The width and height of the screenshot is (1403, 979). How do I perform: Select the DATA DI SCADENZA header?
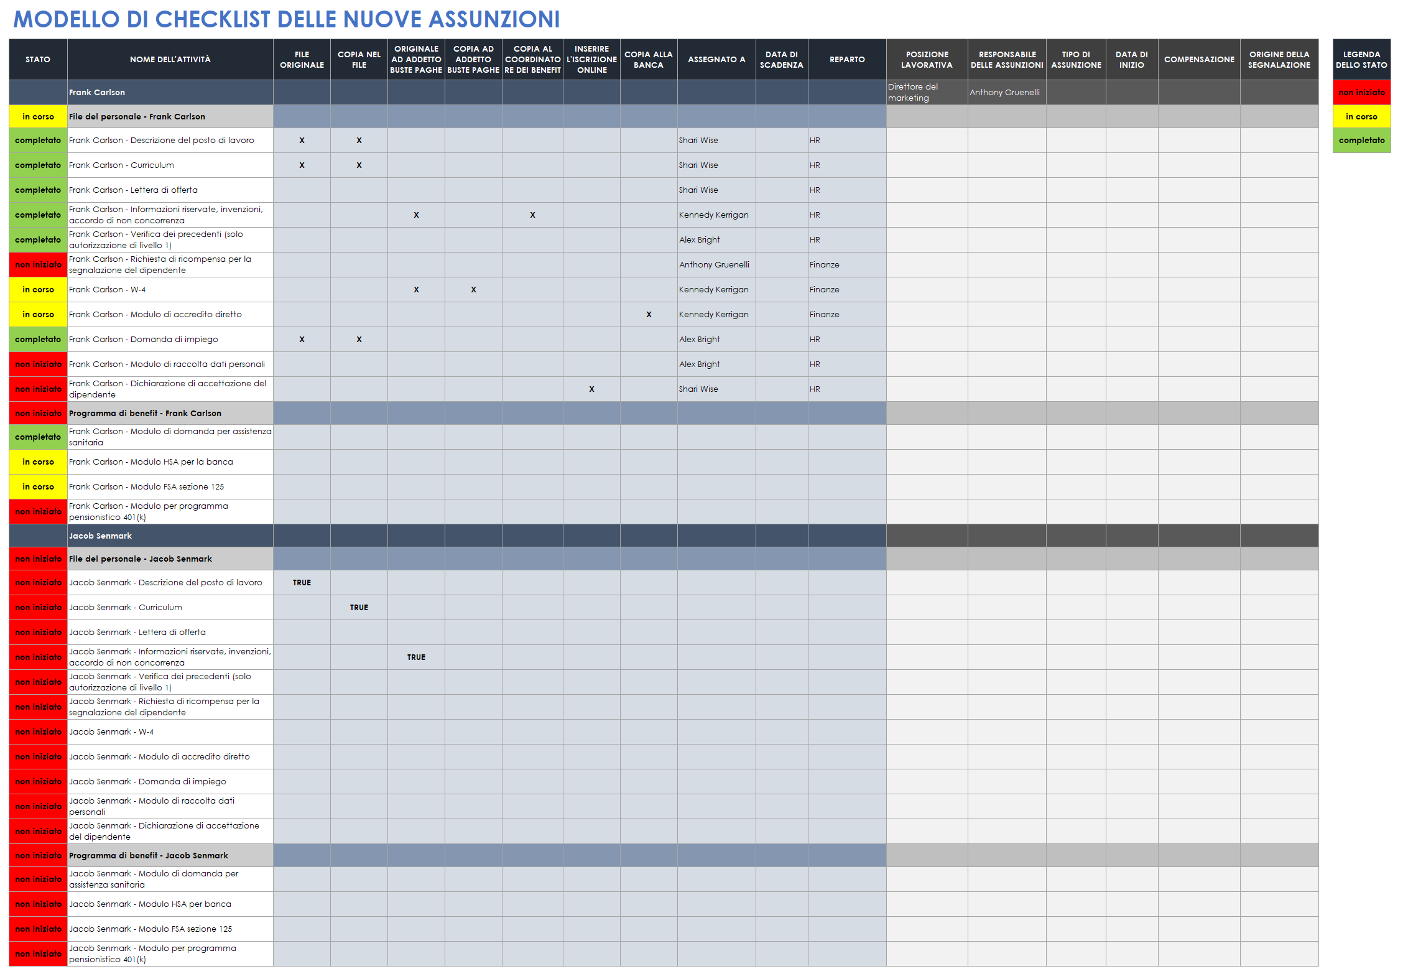click(x=782, y=59)
